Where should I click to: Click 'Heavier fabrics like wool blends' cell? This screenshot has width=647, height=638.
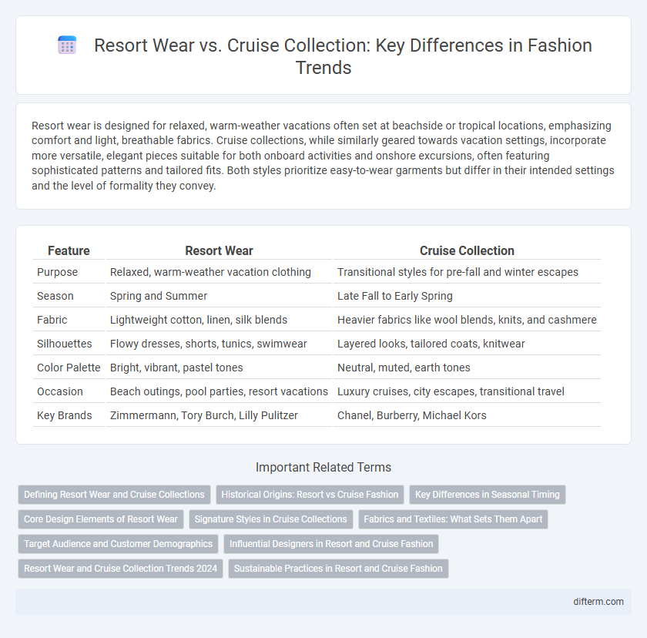point(467,320)
